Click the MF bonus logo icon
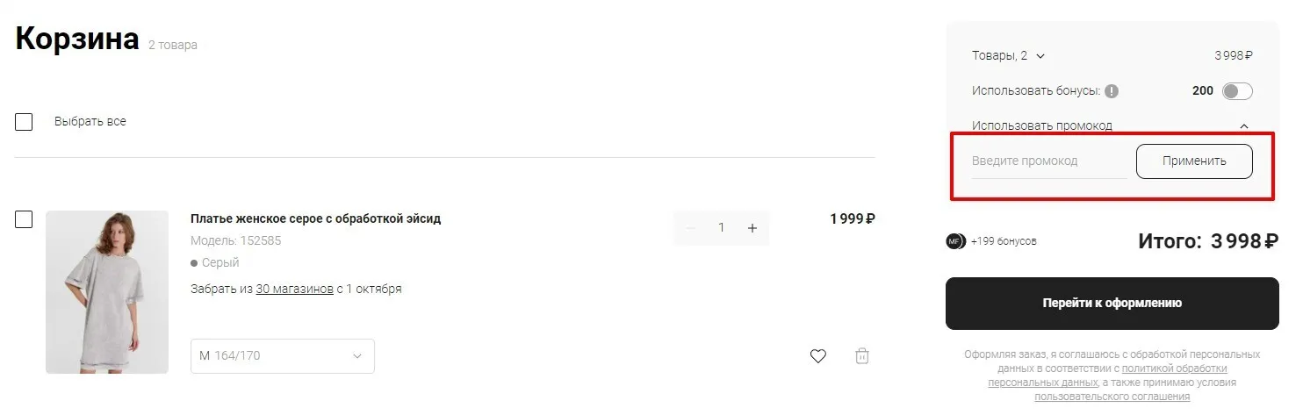 click(955, 241)
